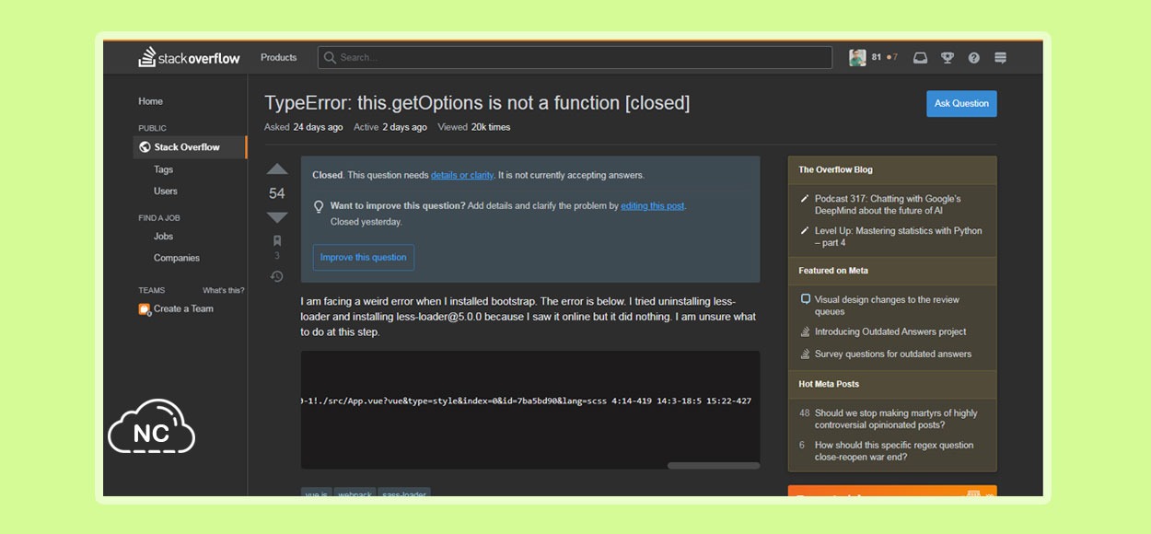Open the Help question mark icon

coord(973,57)
